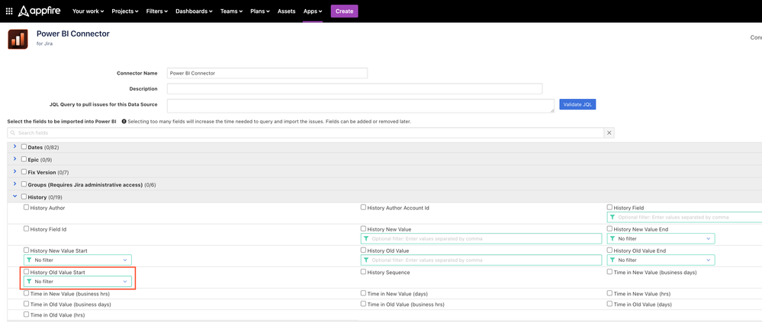Open the Filters menu
Image resolution: width=762 pixels, height=322 pixels.
click(x=157, y=11)
